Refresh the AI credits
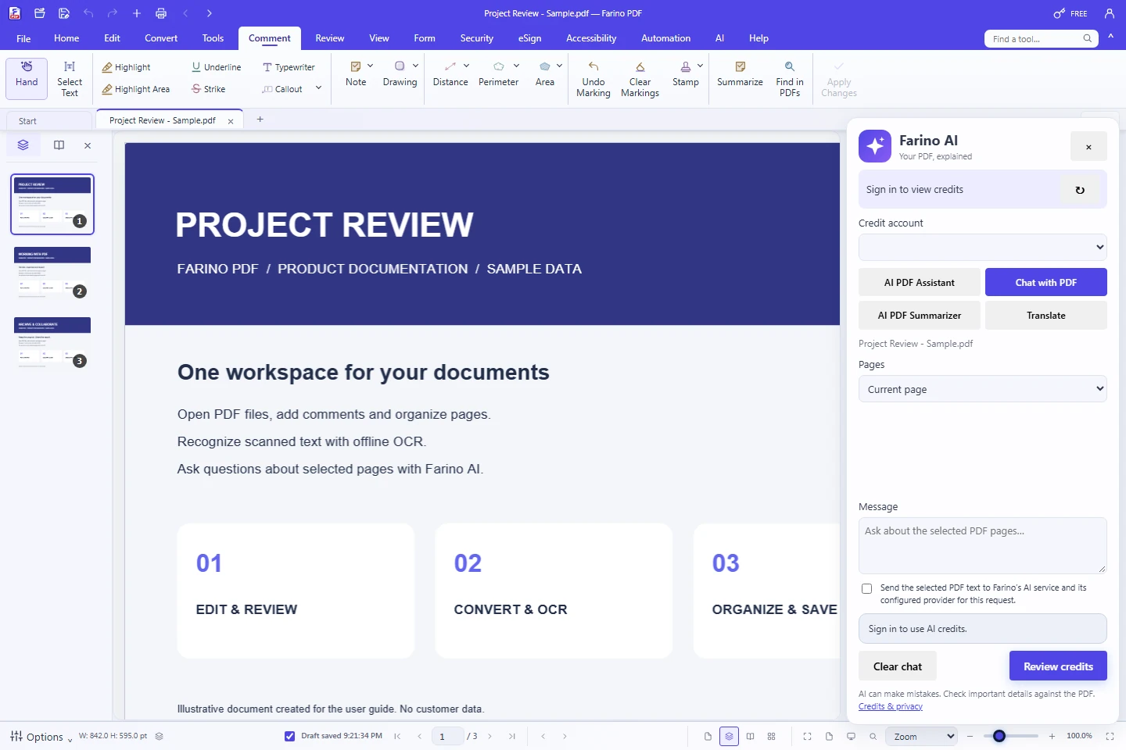Screen dimensions: 1126x750 pyautogui.click(x=1080, y=190)
